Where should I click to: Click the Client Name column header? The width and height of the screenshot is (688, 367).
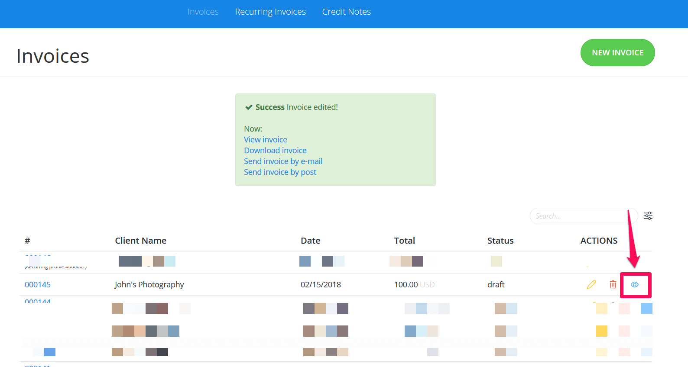[x=141, y=241]
